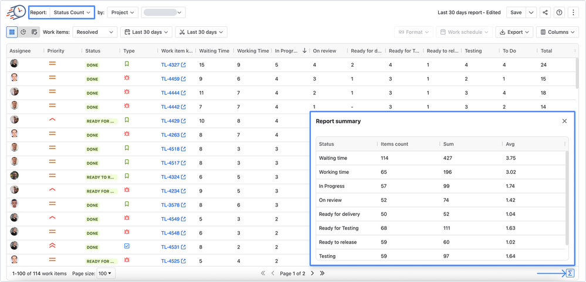Image resolution: width=586 pixels, height=282 pixels.
Task: Go to next page arrow
Action: click(313, 273)
